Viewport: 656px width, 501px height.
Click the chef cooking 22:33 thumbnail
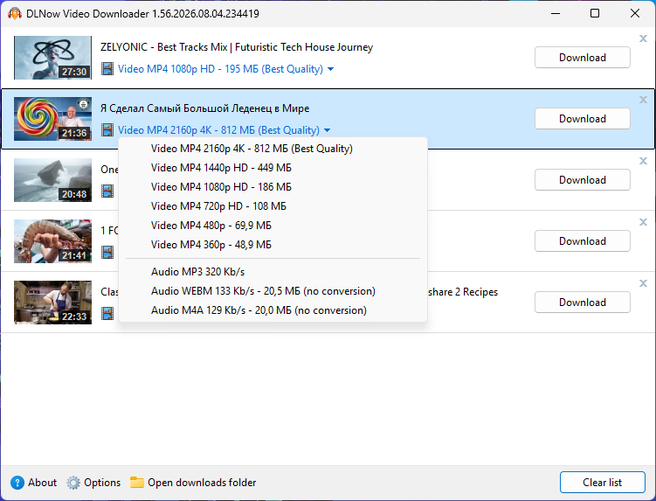[x=52, y=302]
